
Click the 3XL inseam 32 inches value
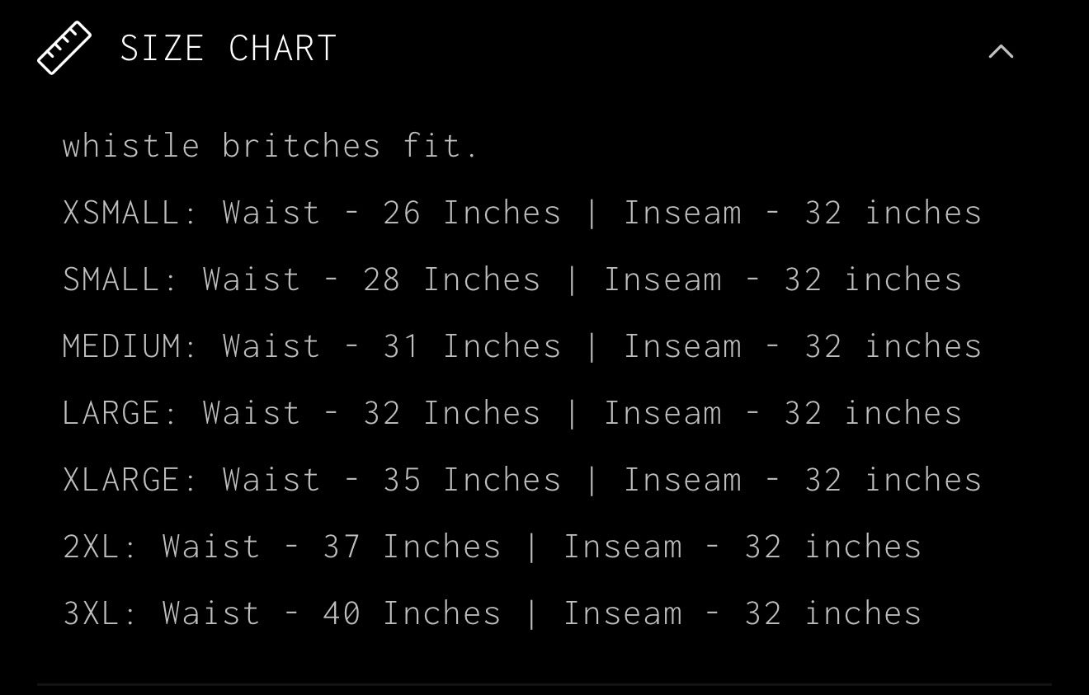833,613
